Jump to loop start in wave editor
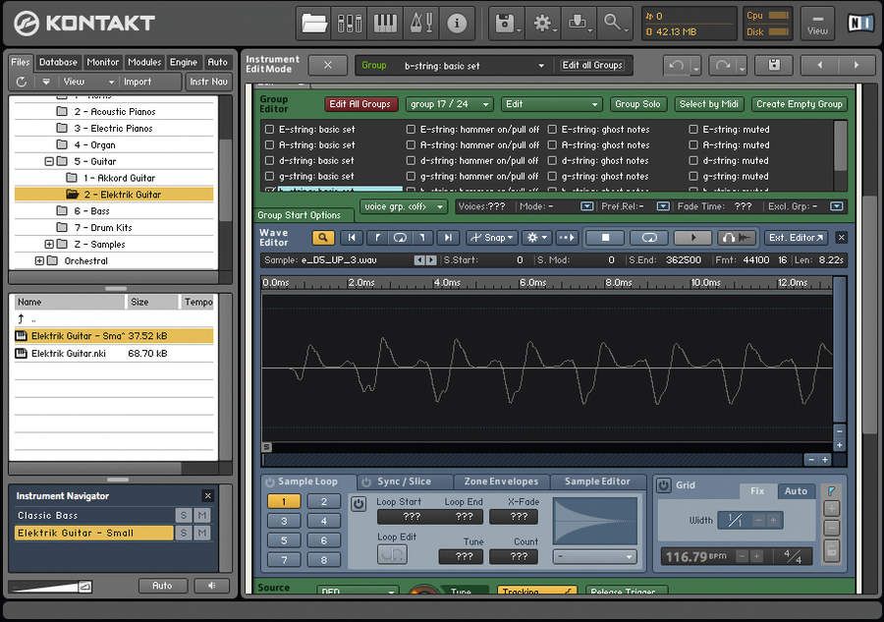The width and height of the screenshot is (884, 622). (376, 238)
